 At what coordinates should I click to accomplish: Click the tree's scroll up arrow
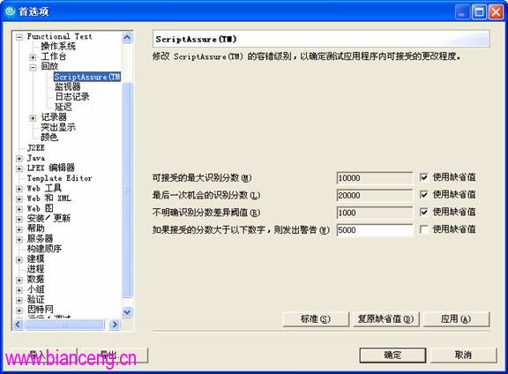coord(127,38)
